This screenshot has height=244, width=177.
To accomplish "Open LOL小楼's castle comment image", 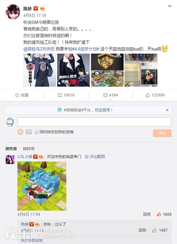I will point(42,186).
